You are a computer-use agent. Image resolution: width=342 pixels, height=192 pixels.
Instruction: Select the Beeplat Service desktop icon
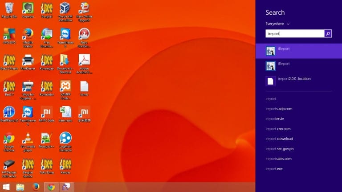[x=28, y=168]
